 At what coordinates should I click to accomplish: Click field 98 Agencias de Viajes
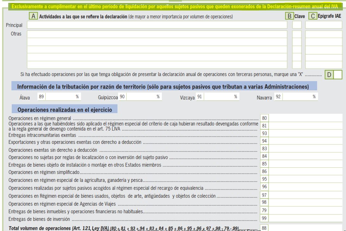(305, 202)
